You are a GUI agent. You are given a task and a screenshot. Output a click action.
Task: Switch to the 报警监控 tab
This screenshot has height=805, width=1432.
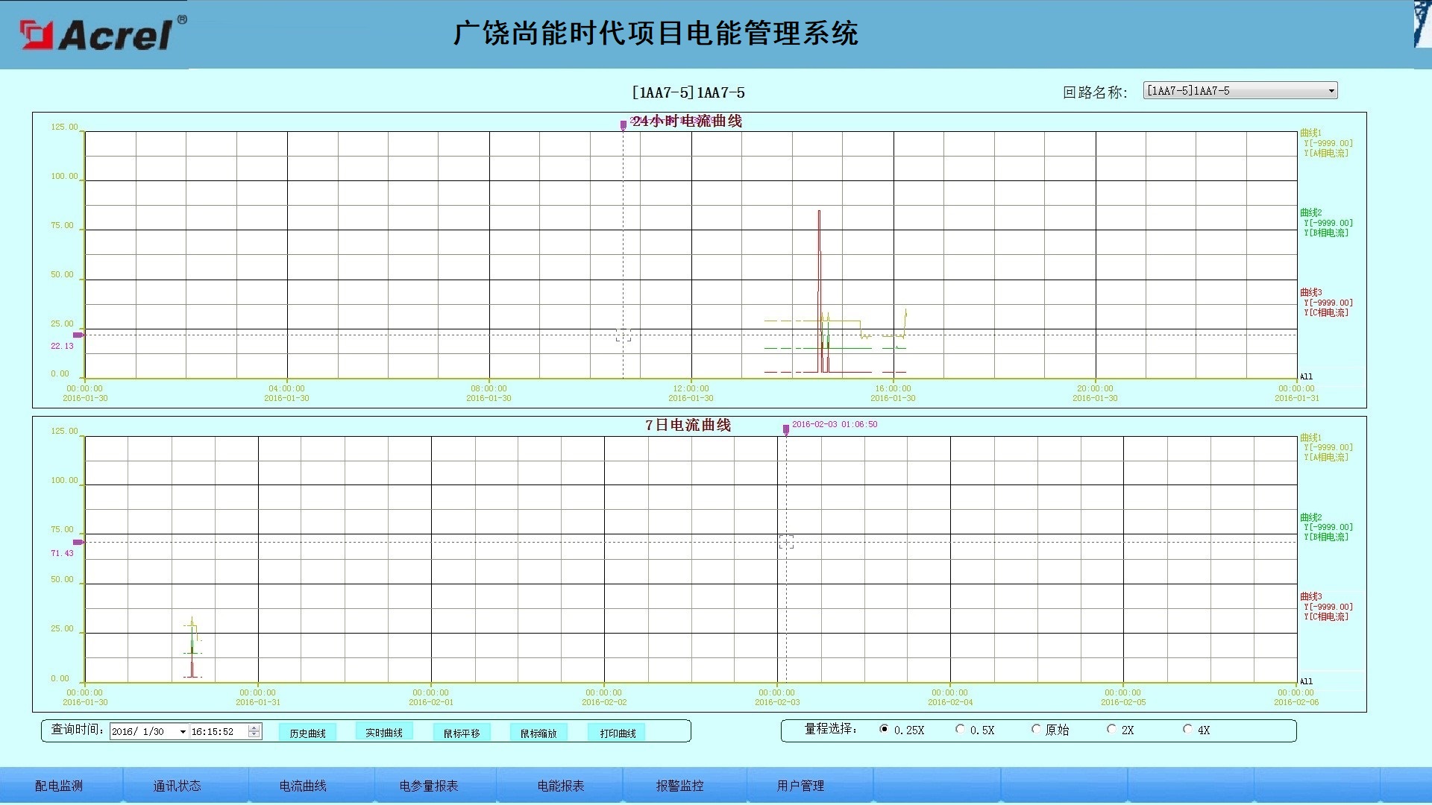(x=679, y=786)
